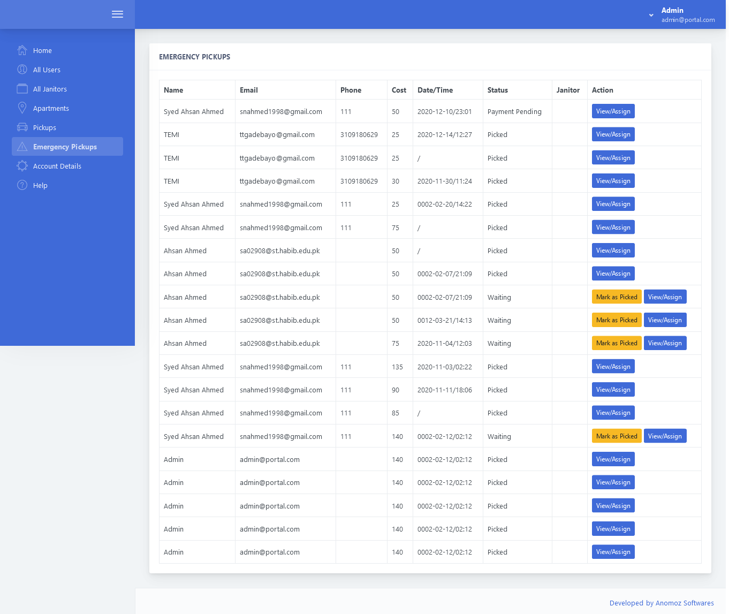Click the All Janitors icon

coord(22,89)
